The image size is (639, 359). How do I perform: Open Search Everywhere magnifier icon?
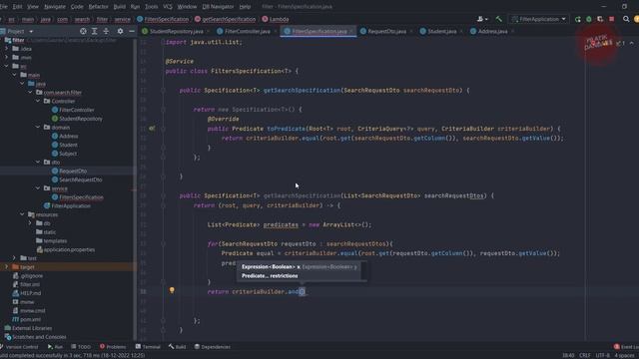coord(626,19)
